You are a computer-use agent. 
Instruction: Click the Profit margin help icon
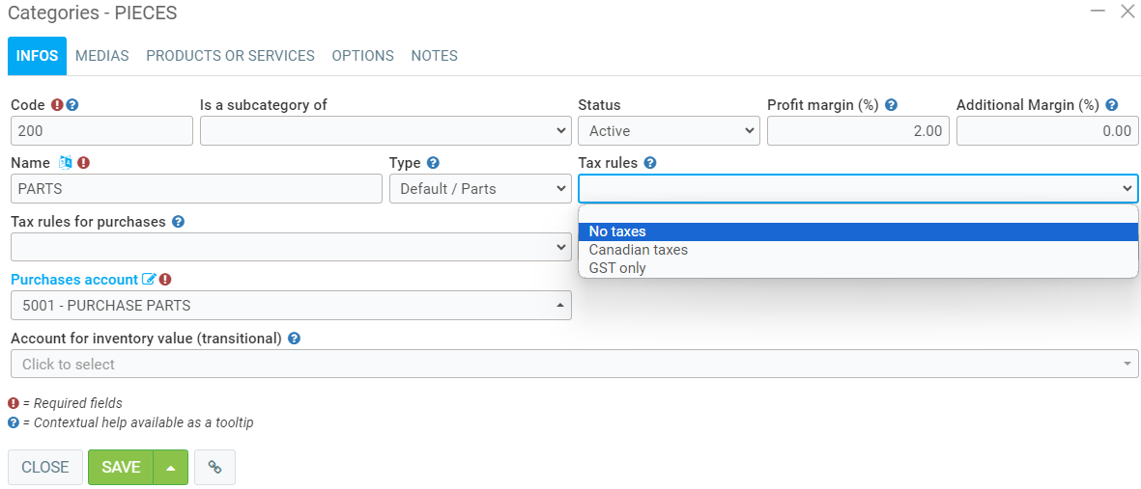click(892, 105)
